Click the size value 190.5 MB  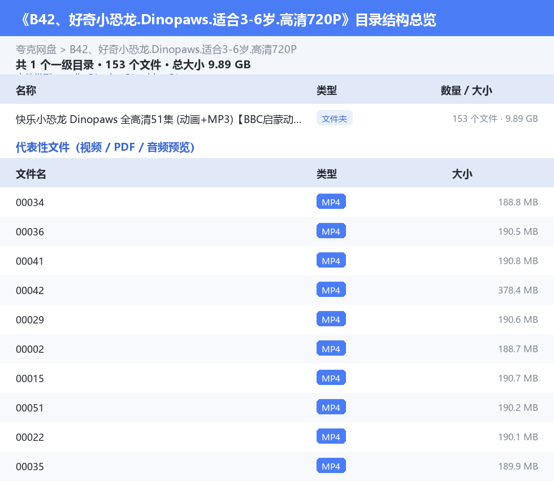coord(518,231)
